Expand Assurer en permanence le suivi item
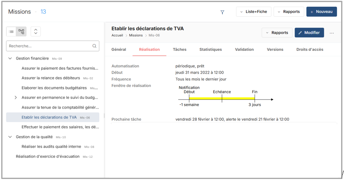 (16, 97)
